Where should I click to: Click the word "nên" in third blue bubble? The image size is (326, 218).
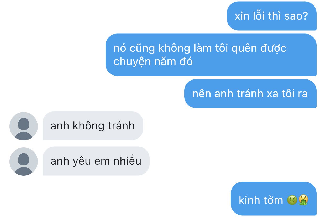[x=202, y=94]
